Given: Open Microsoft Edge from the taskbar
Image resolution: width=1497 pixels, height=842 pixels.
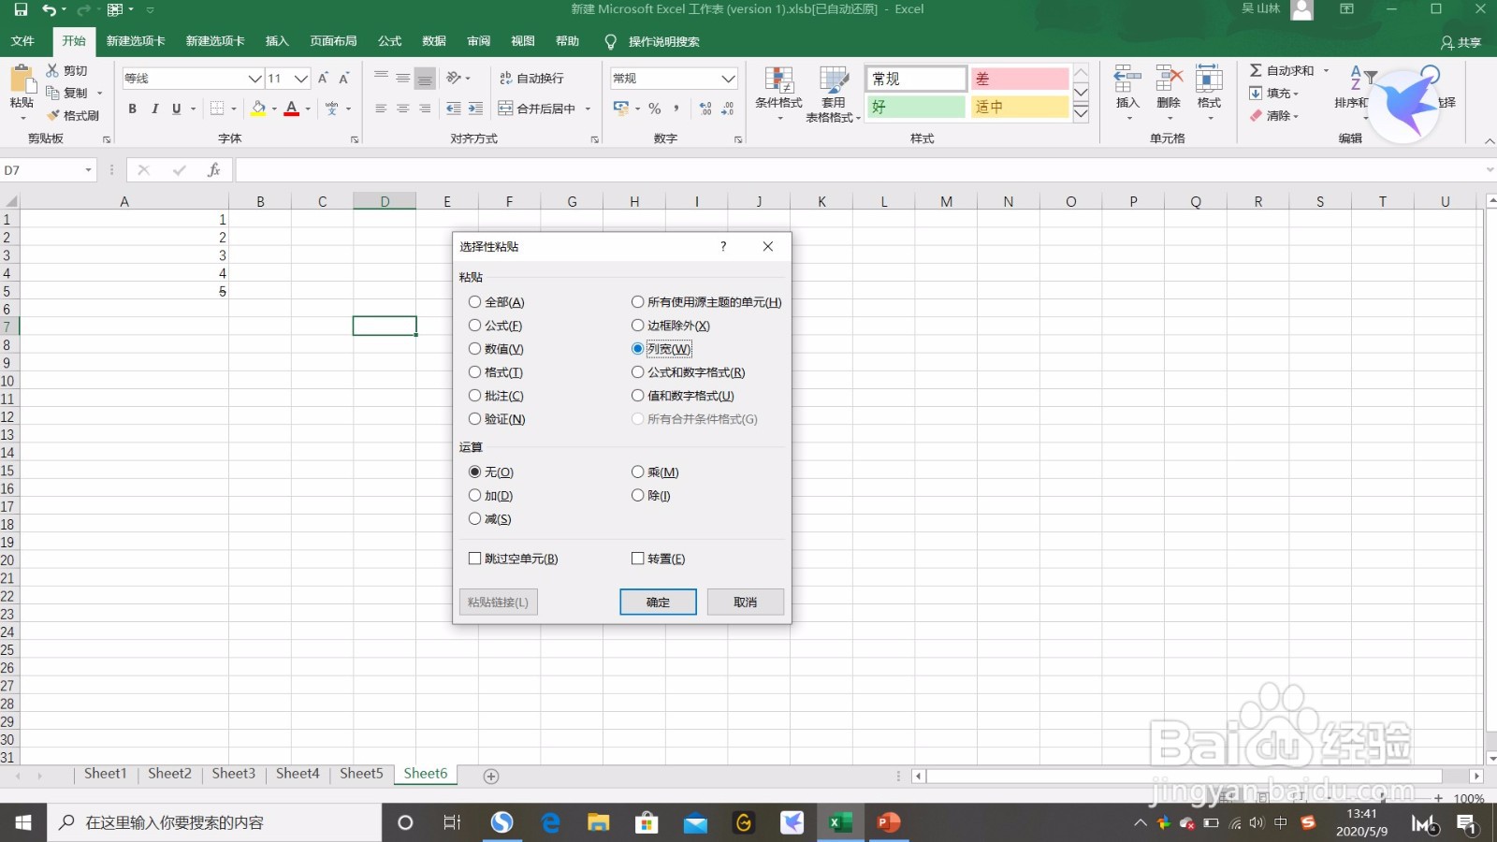Looking at the screenshot, I should click(550, 822).
